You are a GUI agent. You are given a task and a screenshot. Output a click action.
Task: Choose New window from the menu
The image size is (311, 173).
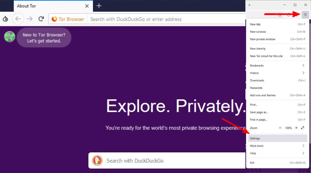point(277,32)
